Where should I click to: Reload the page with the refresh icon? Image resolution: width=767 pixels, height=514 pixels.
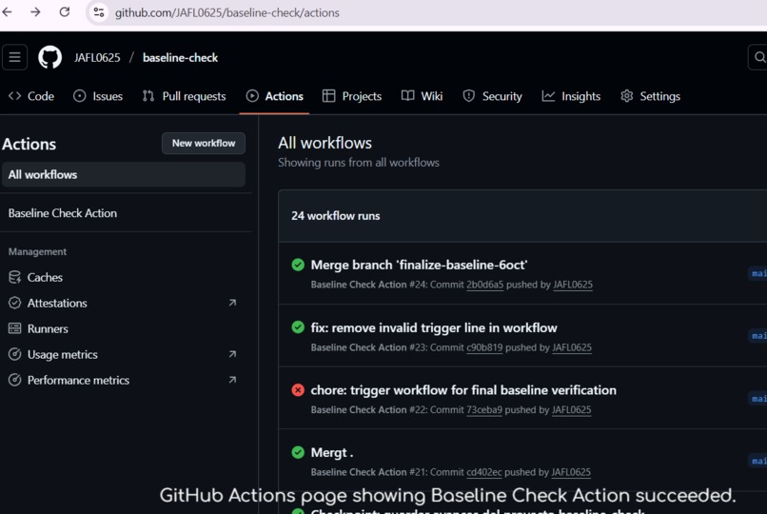click(x=64, y=11)
